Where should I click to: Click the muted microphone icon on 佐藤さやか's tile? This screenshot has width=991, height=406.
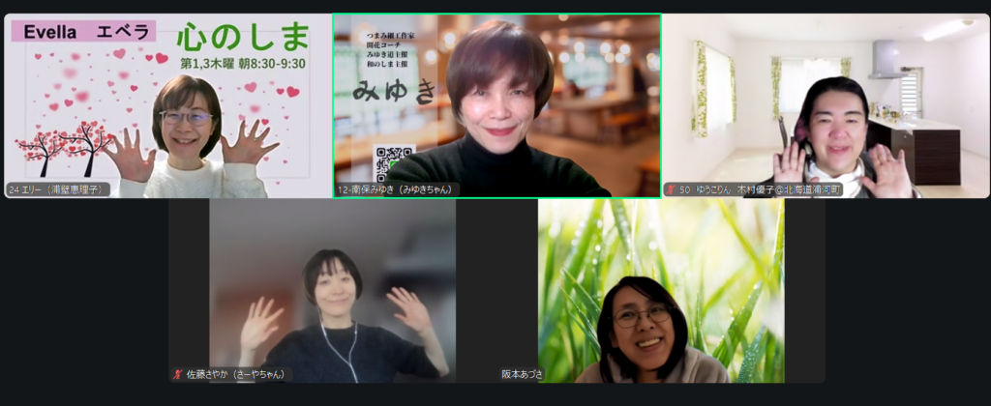tap(177, 374)
